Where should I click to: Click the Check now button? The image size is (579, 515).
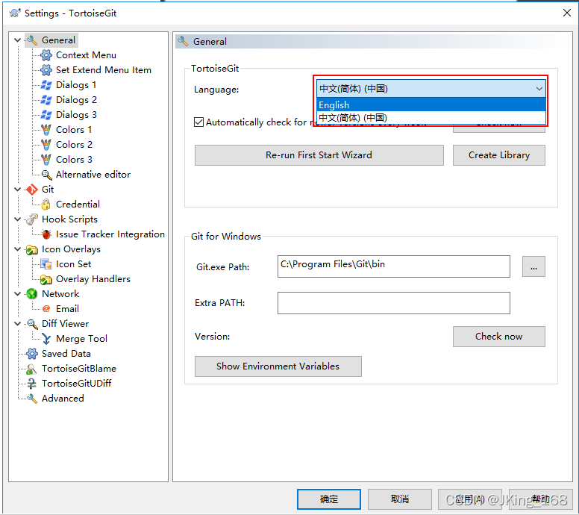[x=499, y=337]
